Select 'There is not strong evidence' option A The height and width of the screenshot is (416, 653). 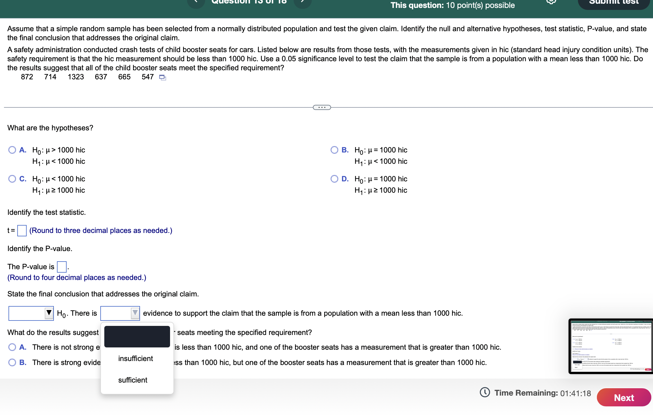point(12,347)
